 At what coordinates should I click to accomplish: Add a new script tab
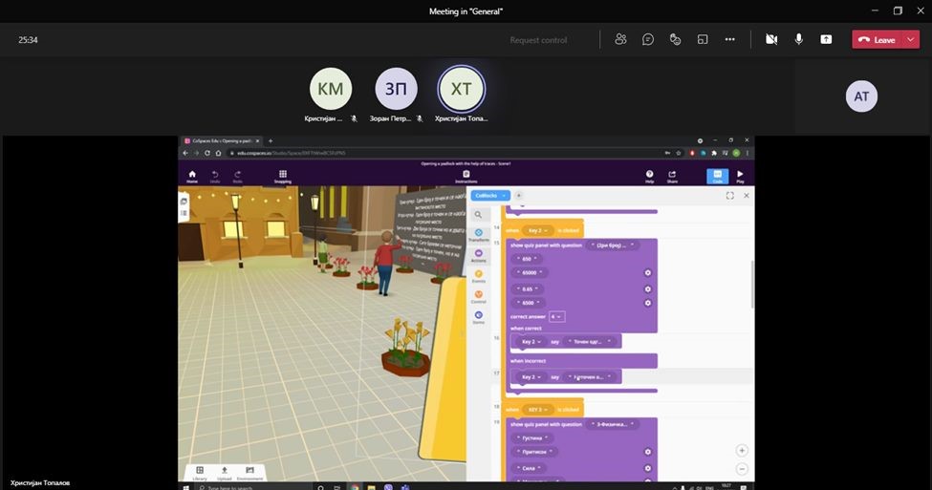(518, 196)
